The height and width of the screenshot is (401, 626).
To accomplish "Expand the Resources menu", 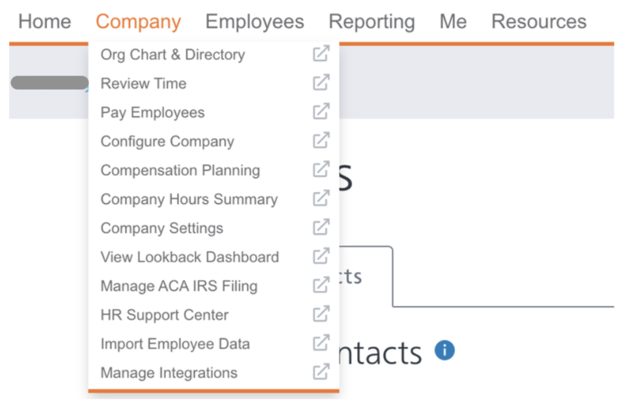I will [x=539, y=21].
